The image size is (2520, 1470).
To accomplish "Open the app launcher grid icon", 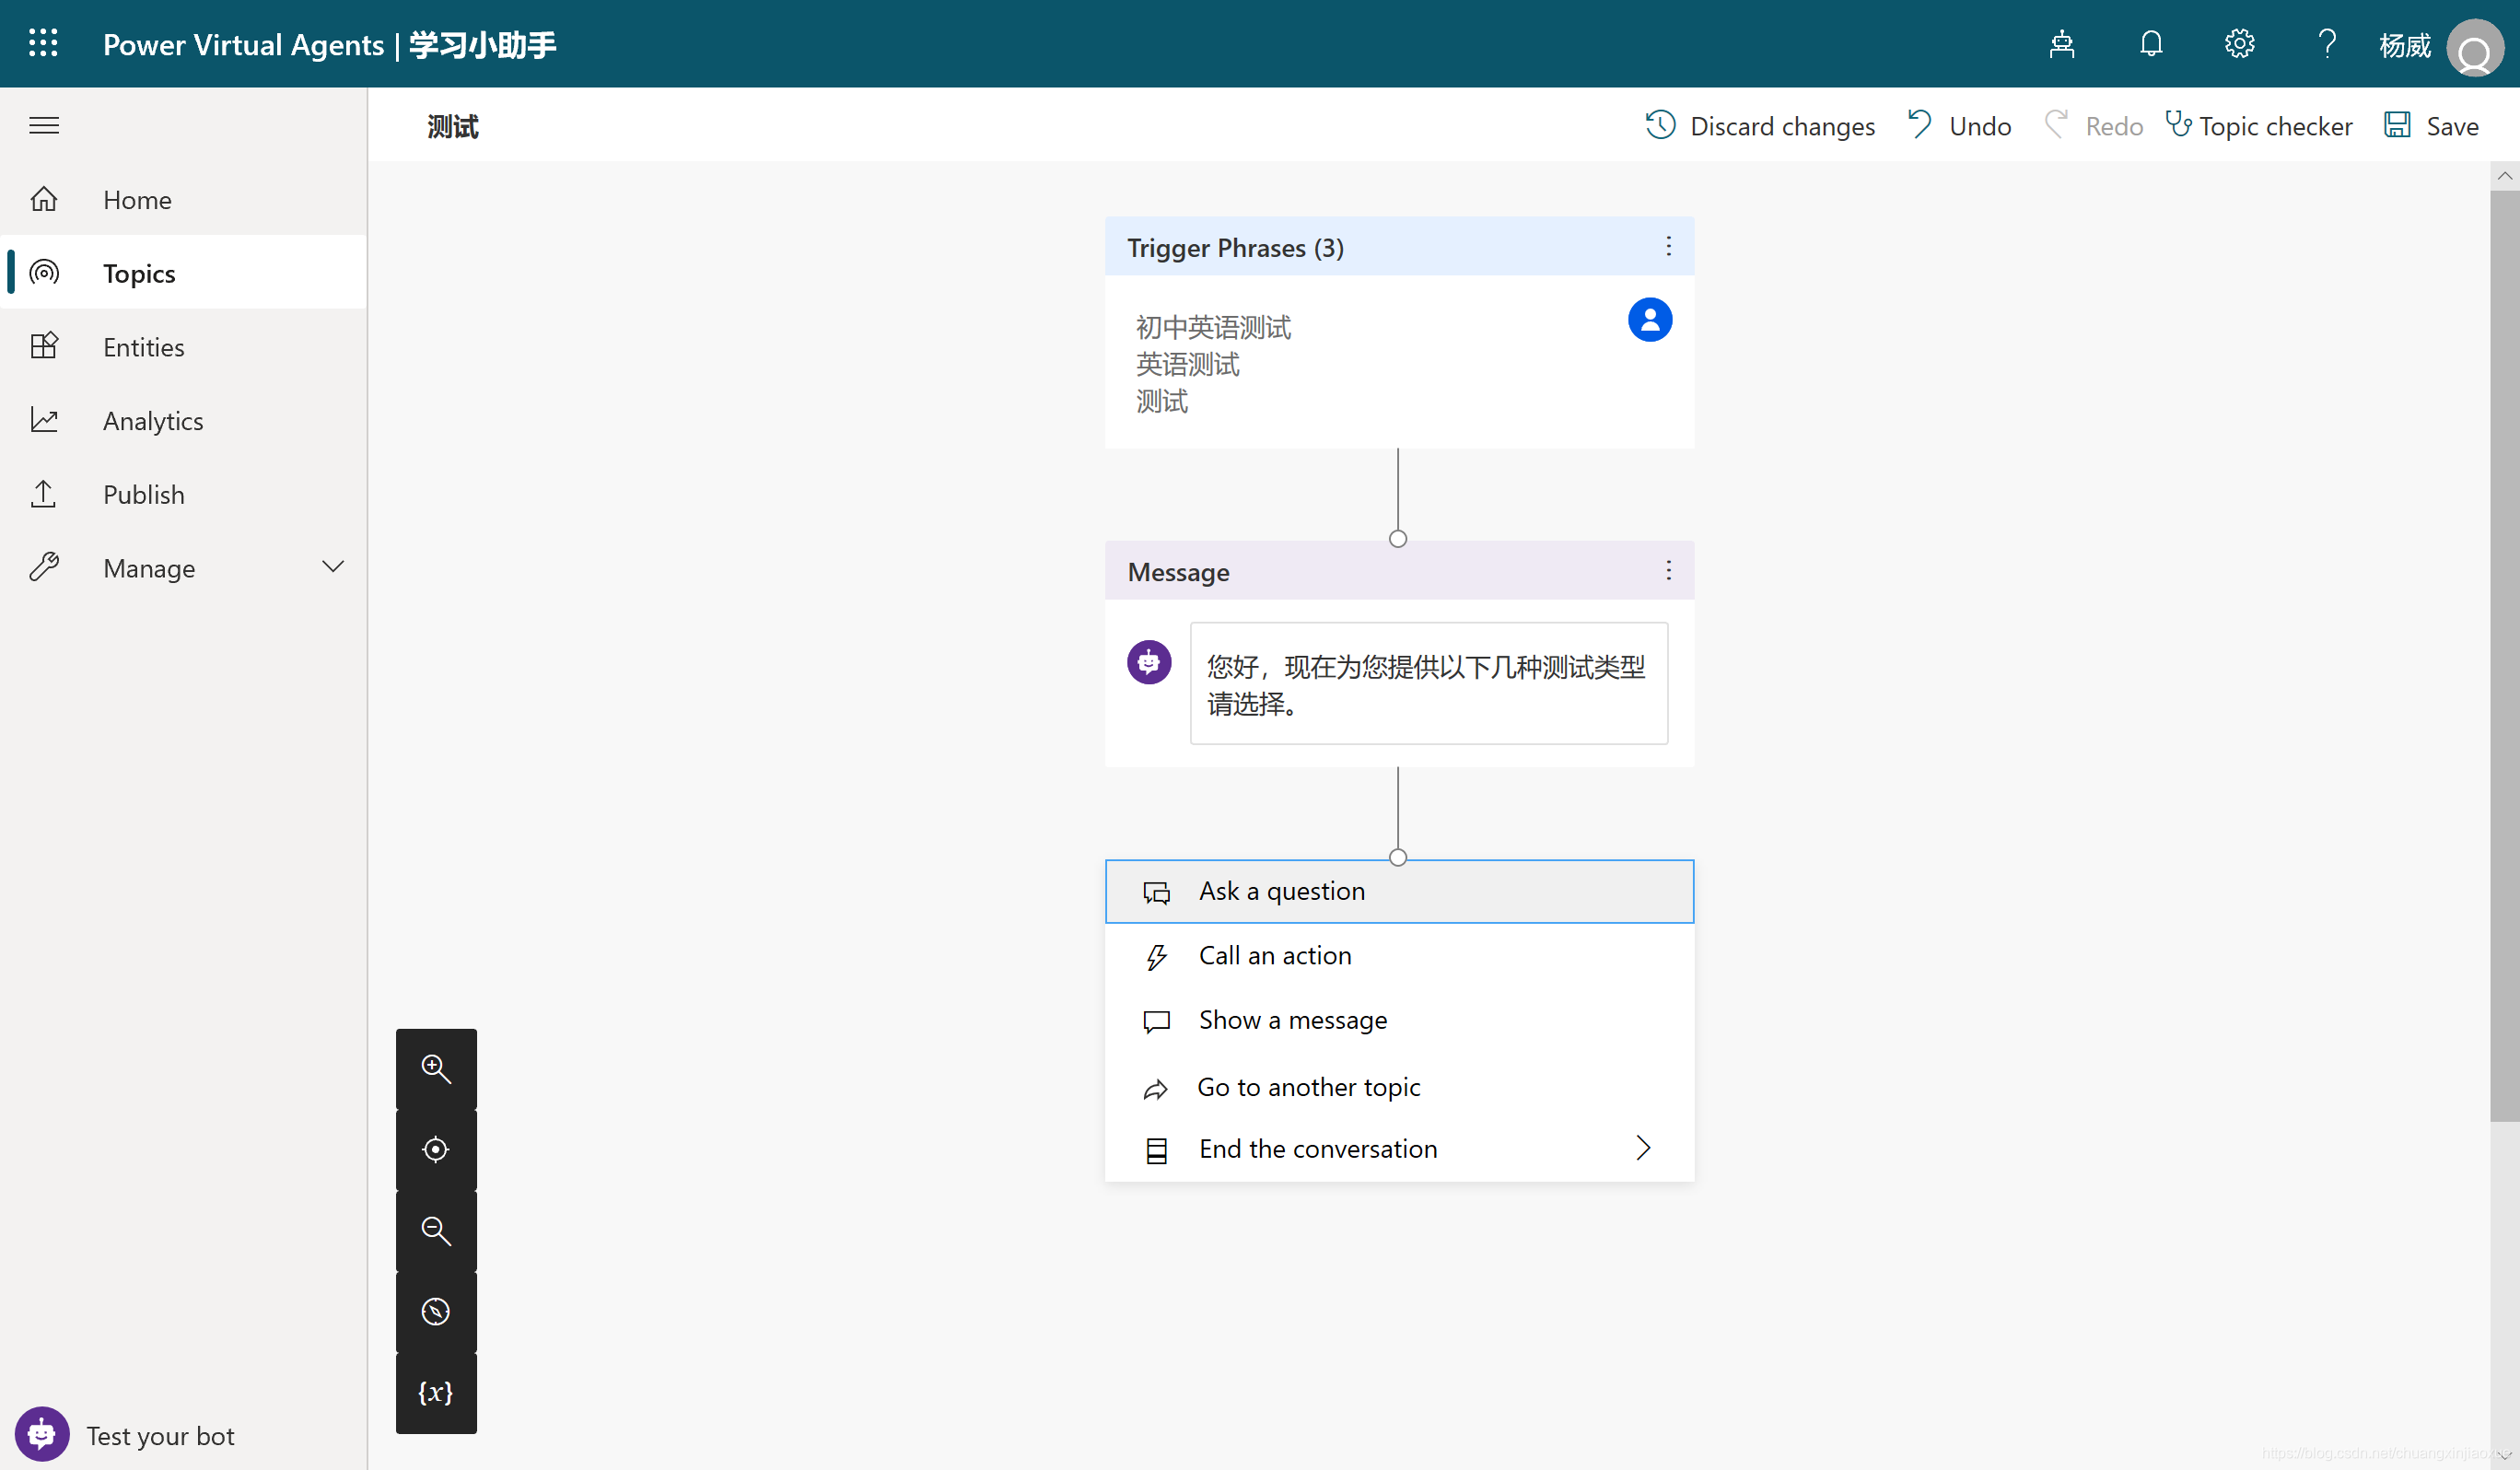I will pos(43,43).
